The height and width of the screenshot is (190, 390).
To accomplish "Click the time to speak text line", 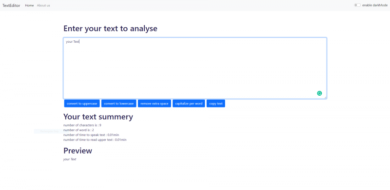I will pos(91,135).
